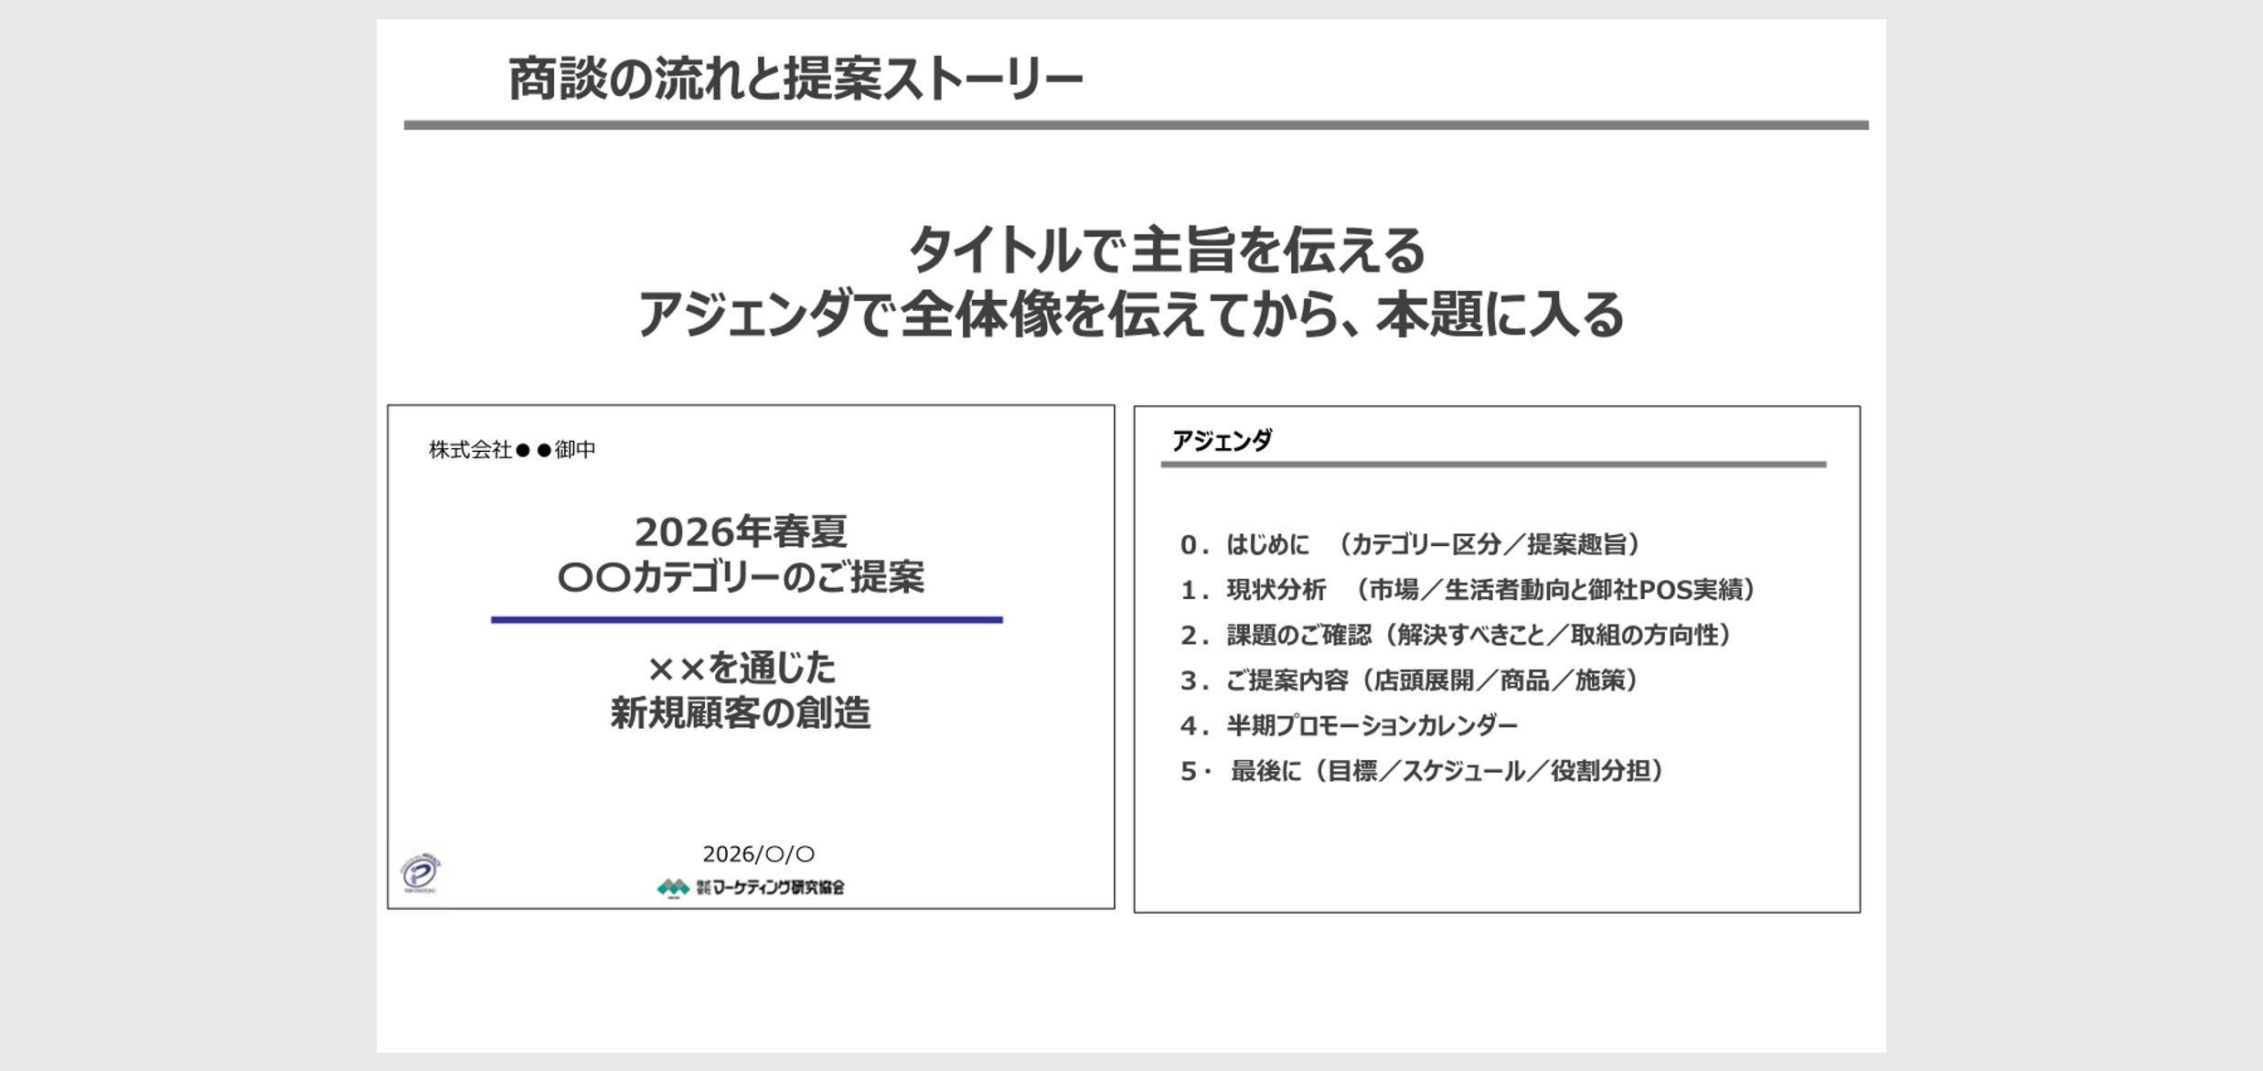Select agenda item 1 現状分析
Viewport: 2263px width, 1071px height.
[1468, 590]
